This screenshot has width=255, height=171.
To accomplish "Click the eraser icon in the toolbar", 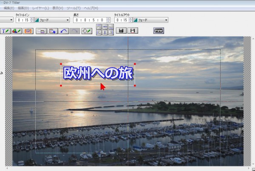I will coord(87,31).
